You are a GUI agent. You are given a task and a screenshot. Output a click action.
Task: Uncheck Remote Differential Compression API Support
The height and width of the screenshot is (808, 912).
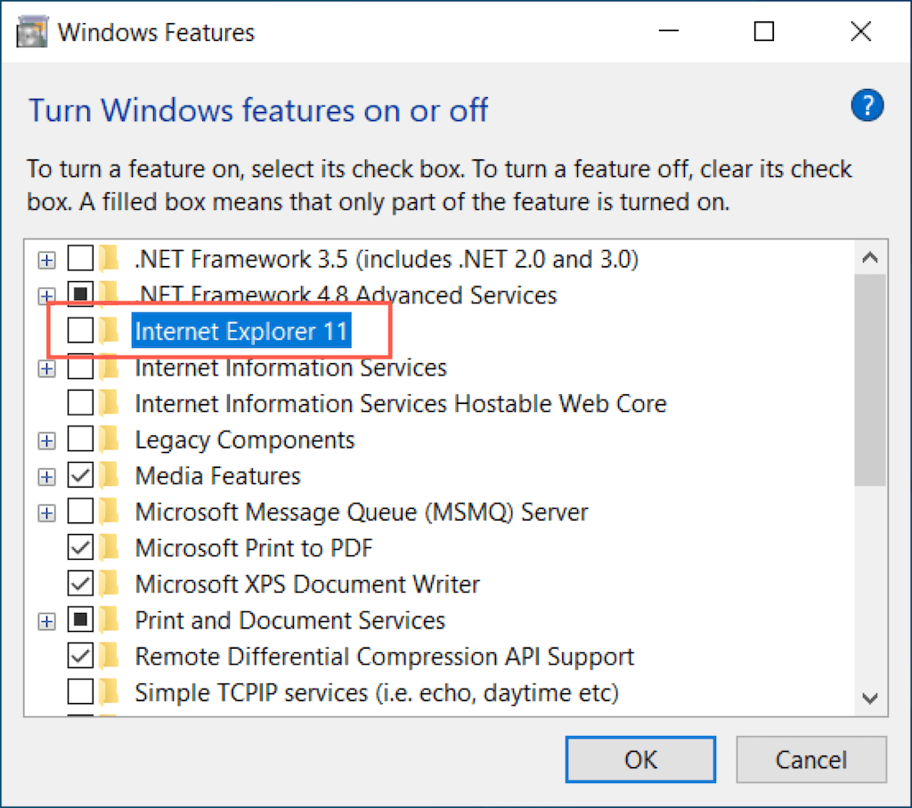(x=81, y=657)
